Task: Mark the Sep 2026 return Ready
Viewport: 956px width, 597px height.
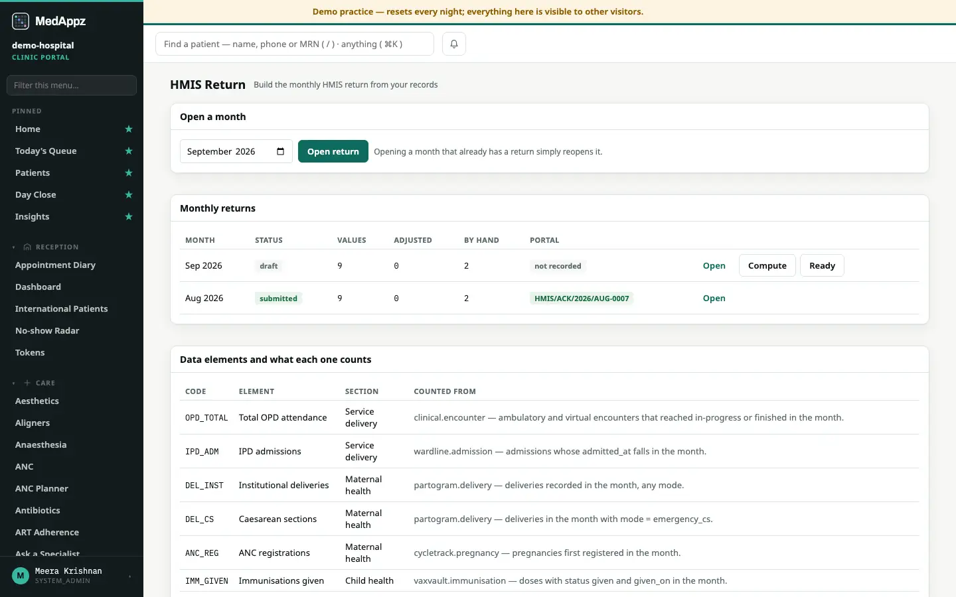Action: (822, 266)
